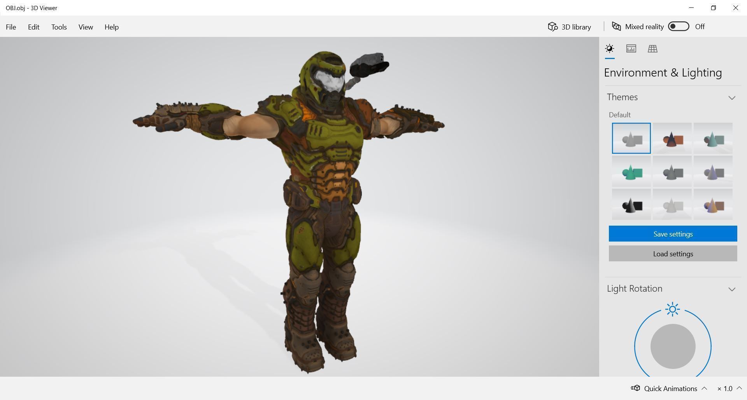Select the purple cone gray box theme
The width and height of the screenshot is (747, 400).
(713, 171)
